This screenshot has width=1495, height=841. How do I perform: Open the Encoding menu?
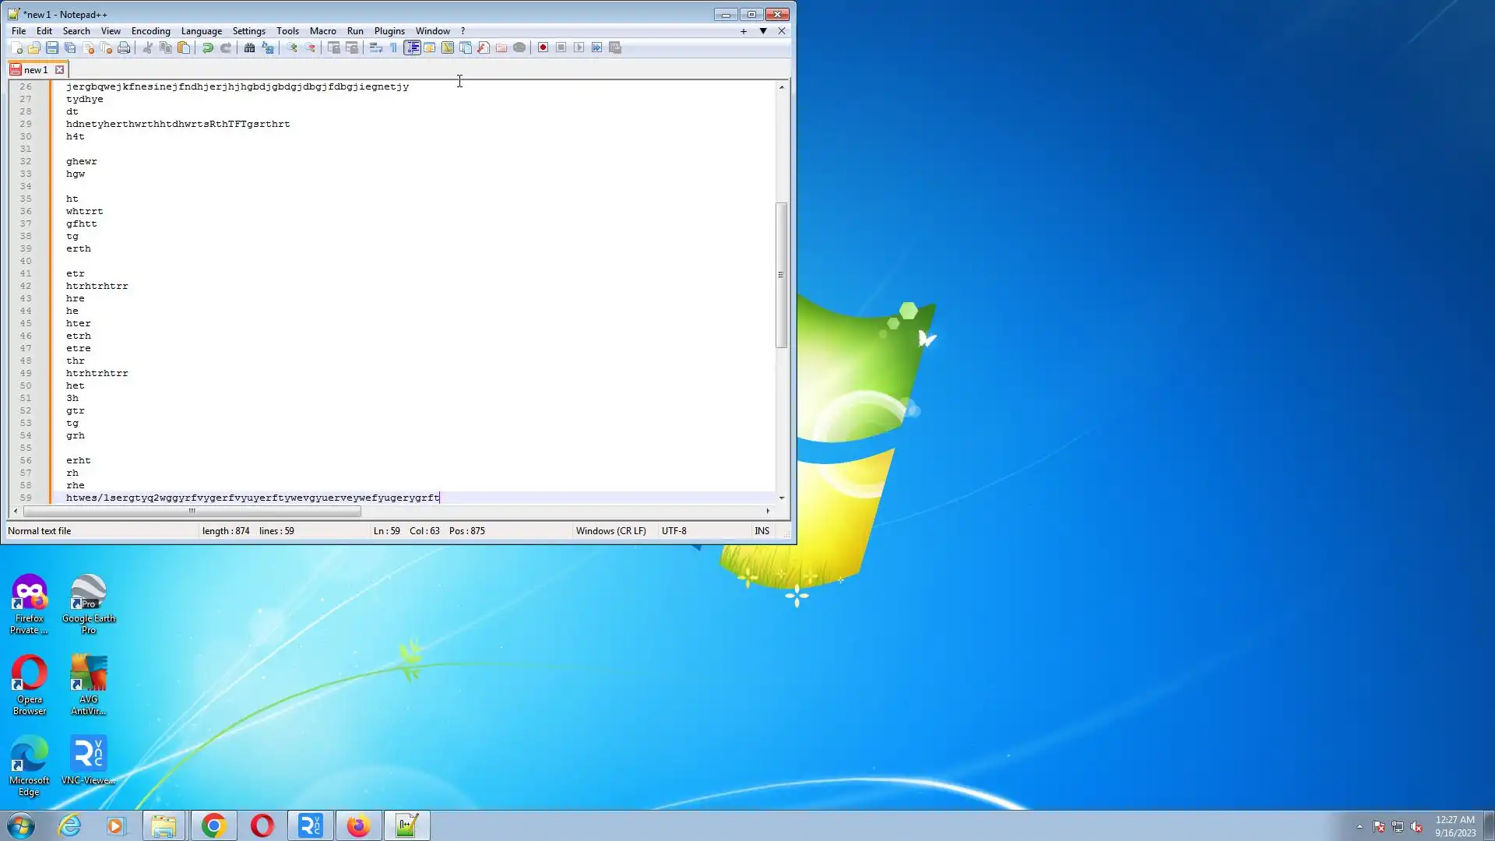pyautogui.click(x=150, y=31)
